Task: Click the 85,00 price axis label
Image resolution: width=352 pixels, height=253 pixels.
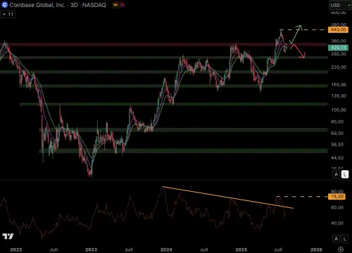Action: coord(337,122)
